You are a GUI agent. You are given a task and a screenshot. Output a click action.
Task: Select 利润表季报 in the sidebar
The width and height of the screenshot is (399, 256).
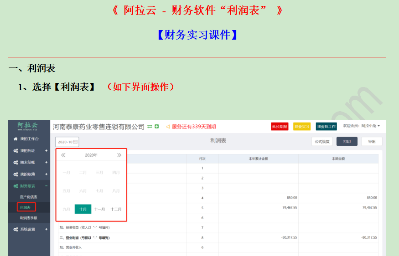(28, 218)
